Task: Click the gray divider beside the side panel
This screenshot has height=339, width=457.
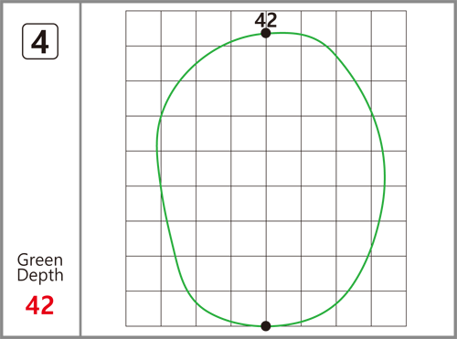Action: click(80, 169)
